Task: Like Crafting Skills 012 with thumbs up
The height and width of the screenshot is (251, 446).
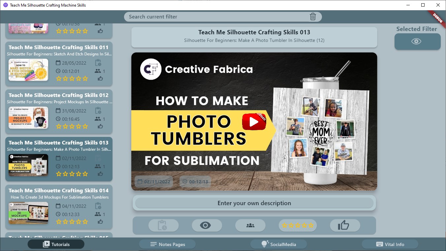Action: point(100,126)
